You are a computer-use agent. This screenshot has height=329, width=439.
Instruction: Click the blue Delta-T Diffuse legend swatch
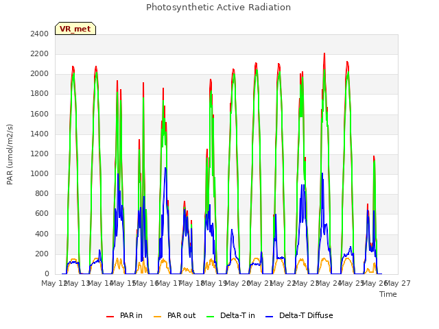(x=269, y=317)
